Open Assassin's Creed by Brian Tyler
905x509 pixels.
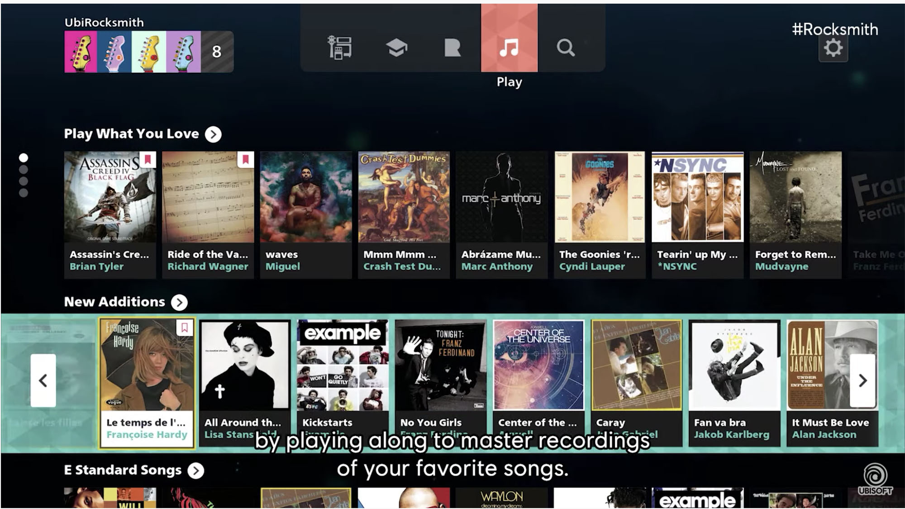(110, 215)
